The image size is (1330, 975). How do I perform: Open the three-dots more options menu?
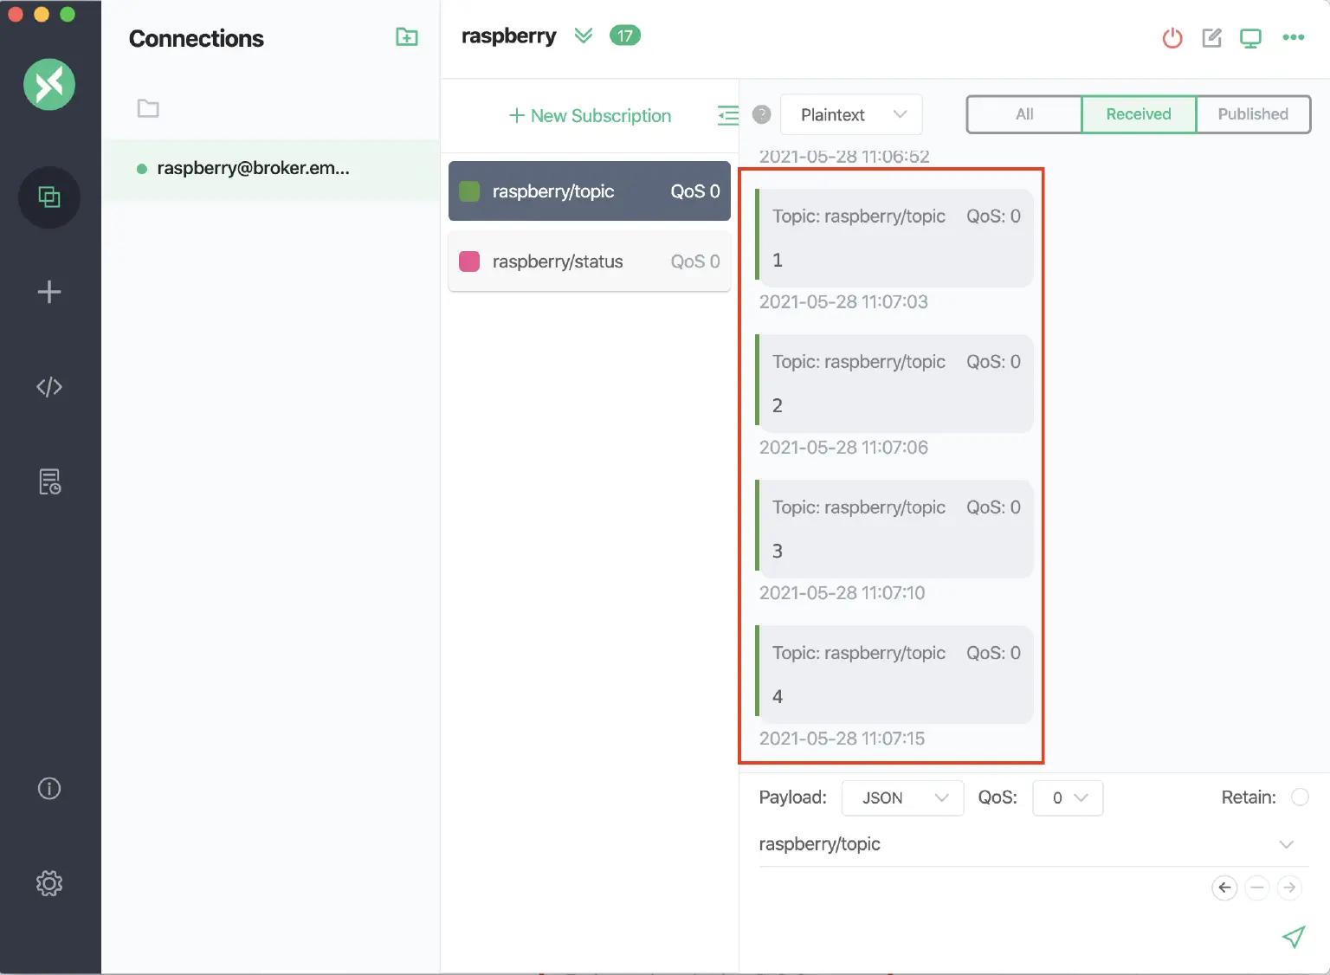pos(1293,37)
